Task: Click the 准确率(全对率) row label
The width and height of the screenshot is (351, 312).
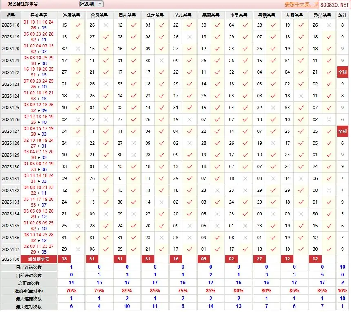Action: click(29, 291)
